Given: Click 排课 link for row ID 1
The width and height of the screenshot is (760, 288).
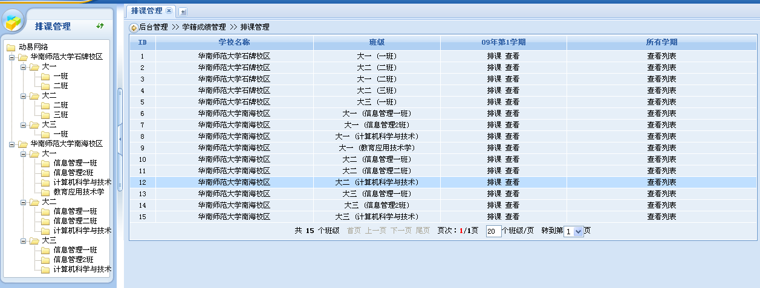Looking at the screenshot, I should coord(494,56).
